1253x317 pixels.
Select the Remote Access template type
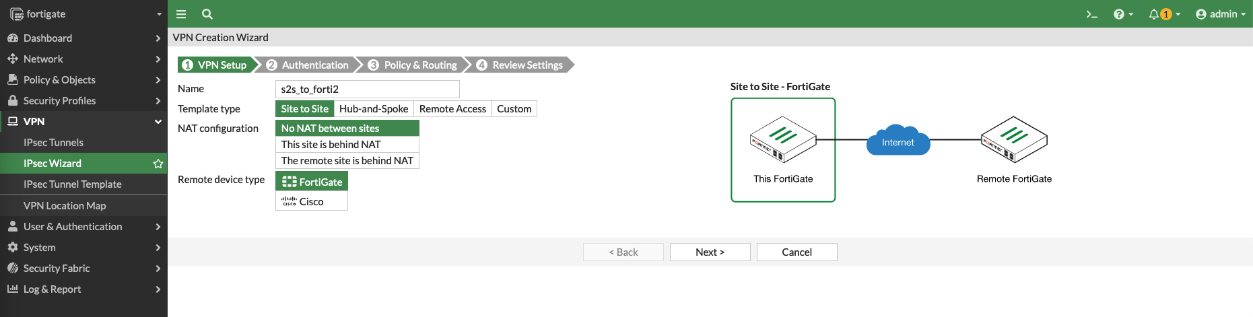click(x=452, y=109)
